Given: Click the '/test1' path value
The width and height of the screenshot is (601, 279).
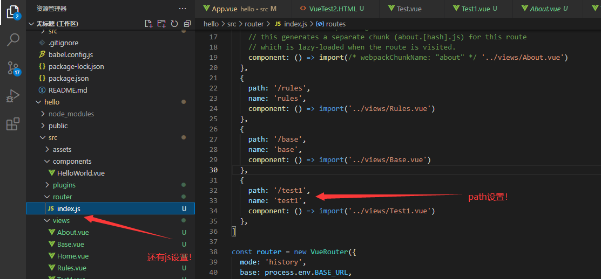Looking at the screenshot, I should click(x=290, y=190).
